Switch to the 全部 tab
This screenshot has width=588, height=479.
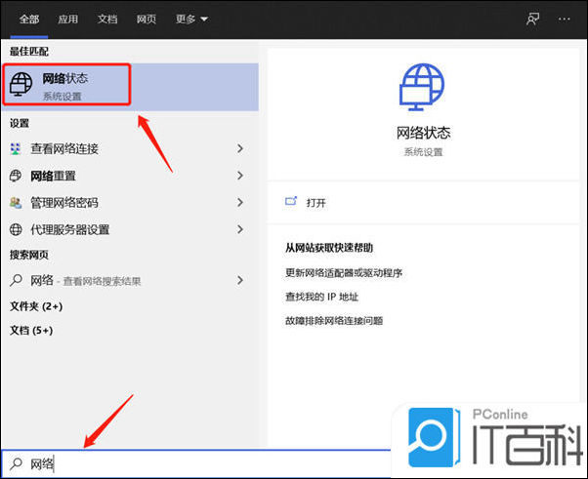[29, 19]
